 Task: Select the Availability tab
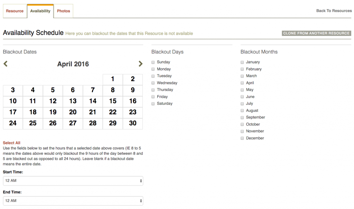[40, 11]
